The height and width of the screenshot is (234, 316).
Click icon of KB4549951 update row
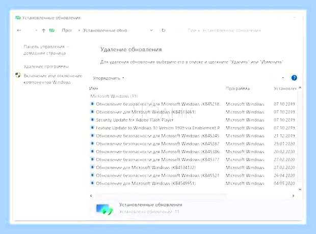point(92,183)
